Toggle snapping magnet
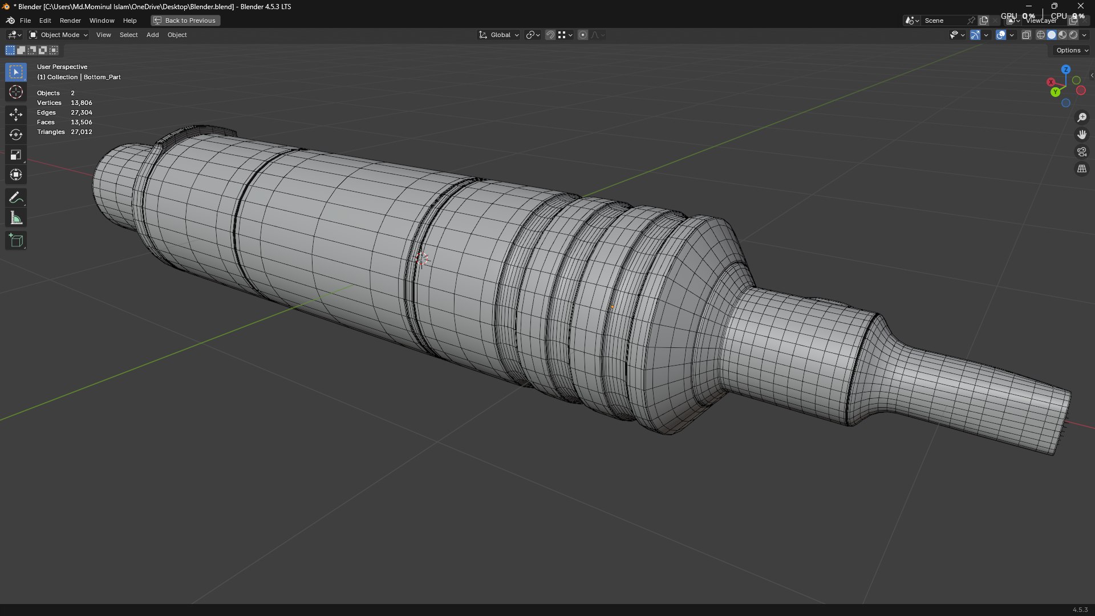 click(550, 35)
